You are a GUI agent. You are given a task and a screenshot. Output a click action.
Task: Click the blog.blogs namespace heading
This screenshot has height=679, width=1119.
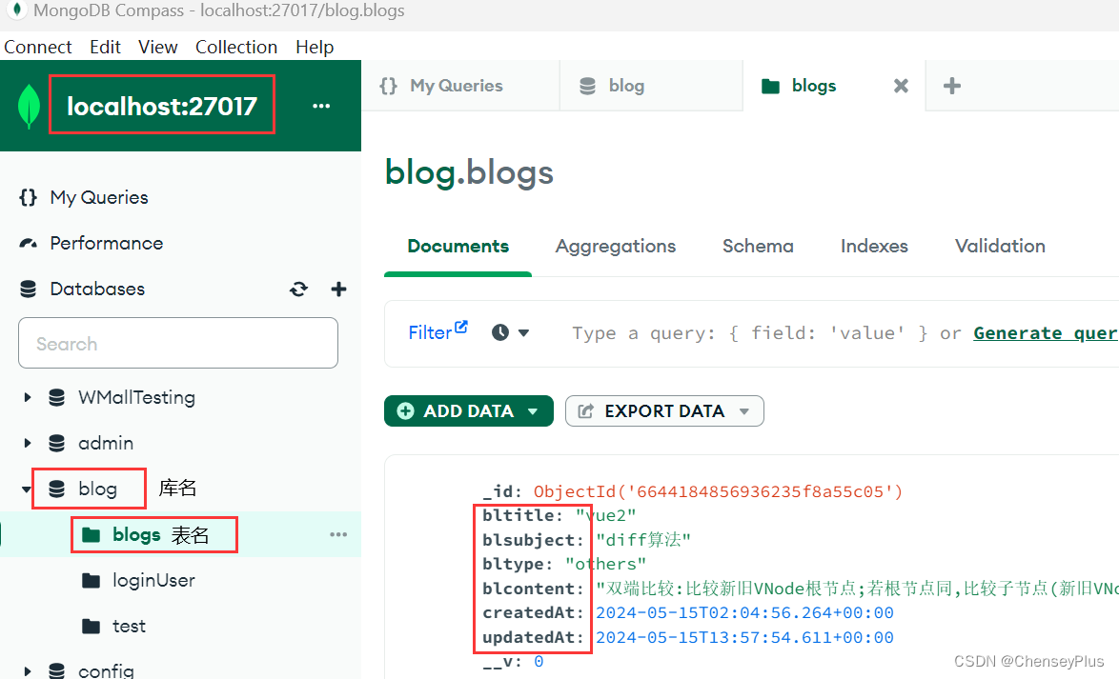[x=469, y=172]
